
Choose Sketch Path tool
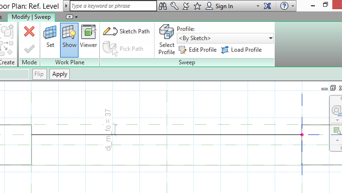pyautogui.click(x=126, y=31)
